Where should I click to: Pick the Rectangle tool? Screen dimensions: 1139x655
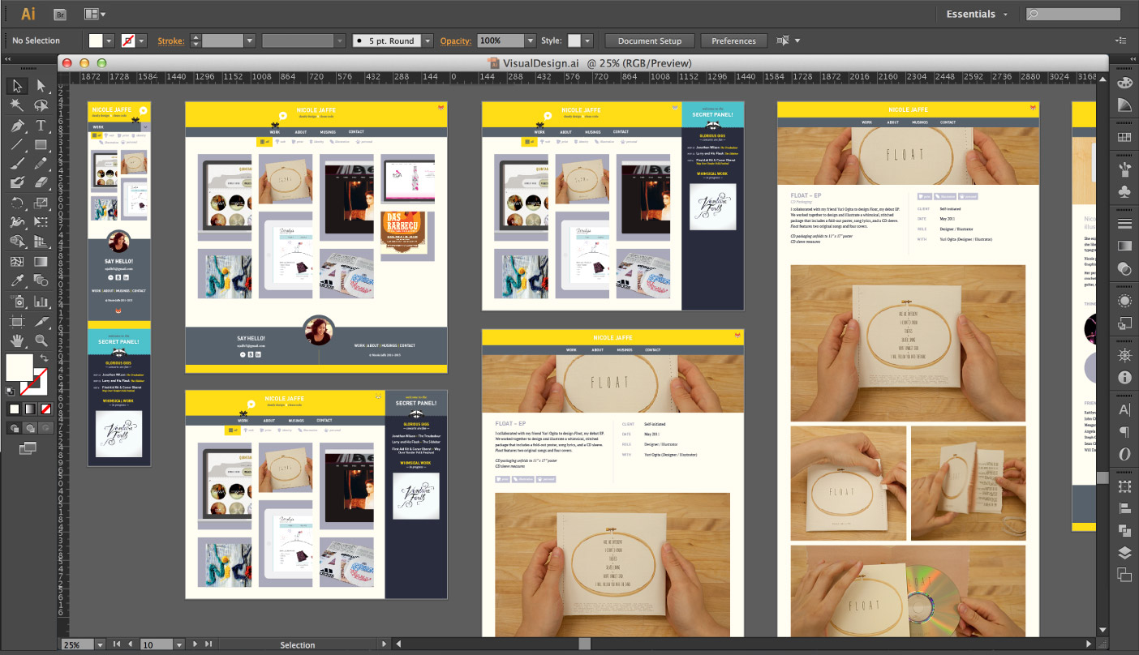coord(41,145)
